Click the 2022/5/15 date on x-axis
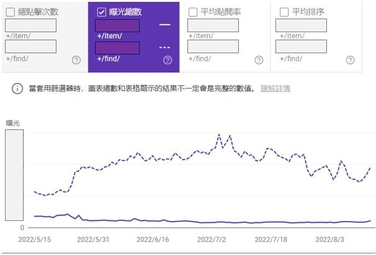Screen dimensions: 376x255 pyautogui.click(x=34, y=240)
